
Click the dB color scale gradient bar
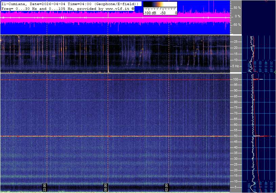[160, 4]
